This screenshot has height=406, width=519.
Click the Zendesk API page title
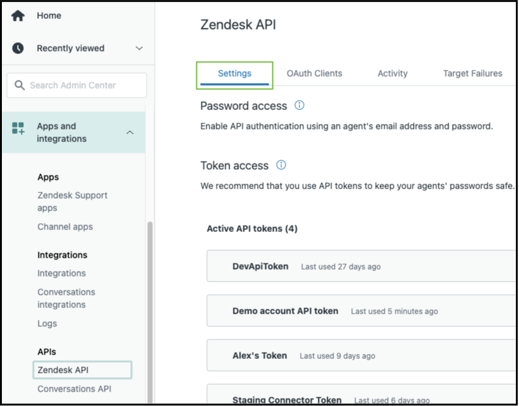point(238,25)
